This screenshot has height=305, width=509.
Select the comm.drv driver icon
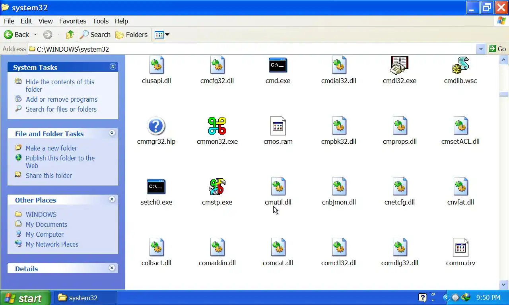pos(461,247)
